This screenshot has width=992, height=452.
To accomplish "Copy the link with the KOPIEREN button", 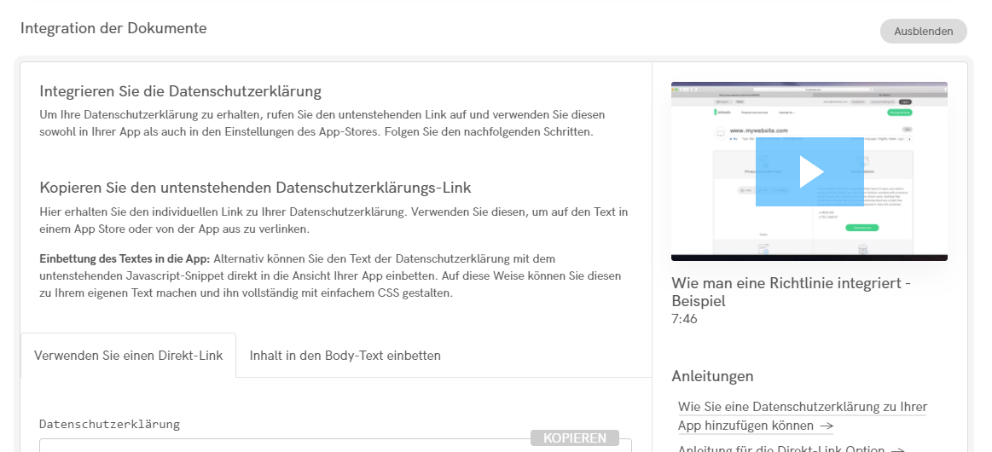I will click(x=574, y=438).
